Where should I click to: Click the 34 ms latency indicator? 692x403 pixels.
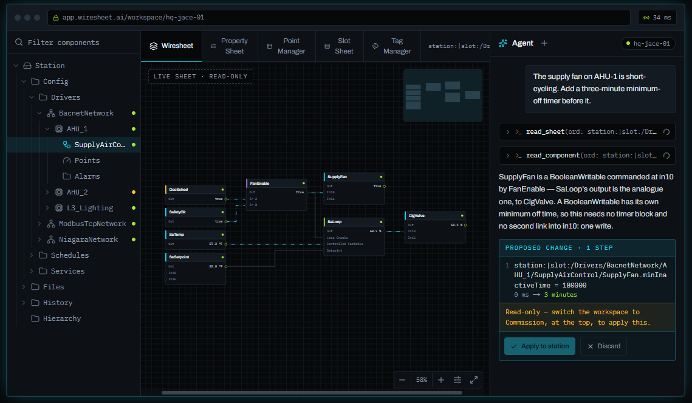657,18
